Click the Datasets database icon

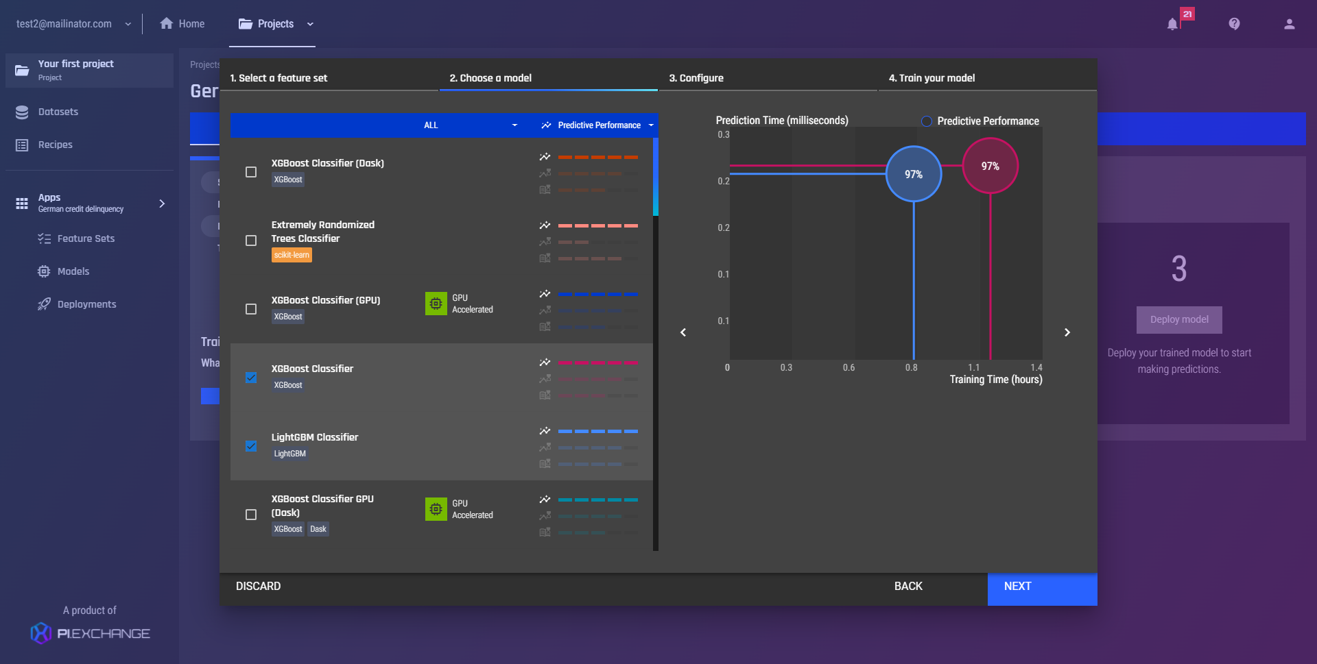point(22,112)
